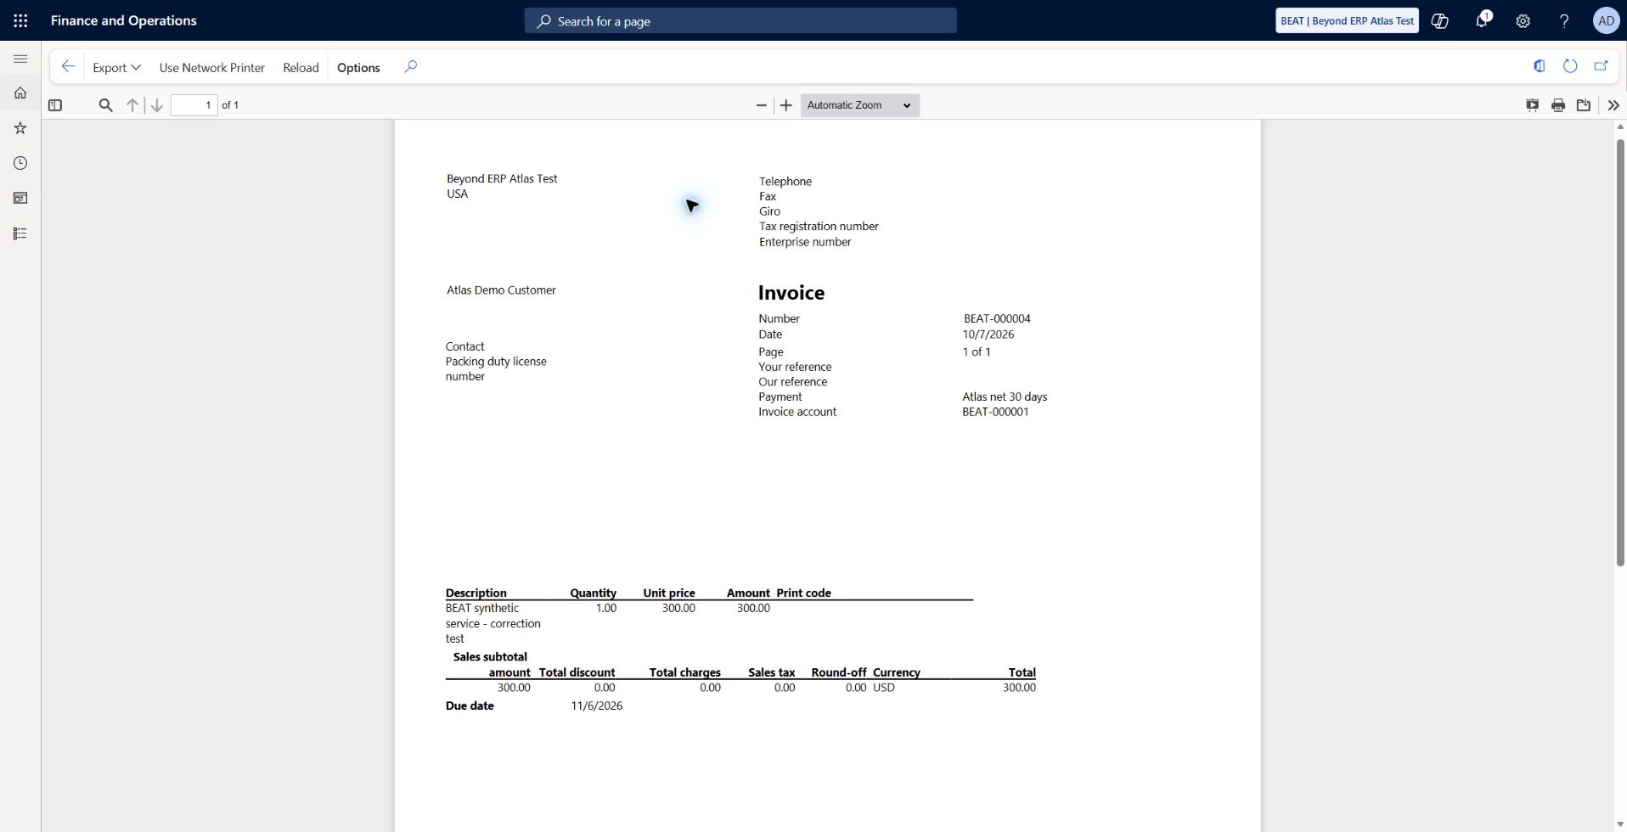The width and height of the screenshot is (1627, 832).
Task: Open Find in document magnifier
Action: (x=105, y=105)
